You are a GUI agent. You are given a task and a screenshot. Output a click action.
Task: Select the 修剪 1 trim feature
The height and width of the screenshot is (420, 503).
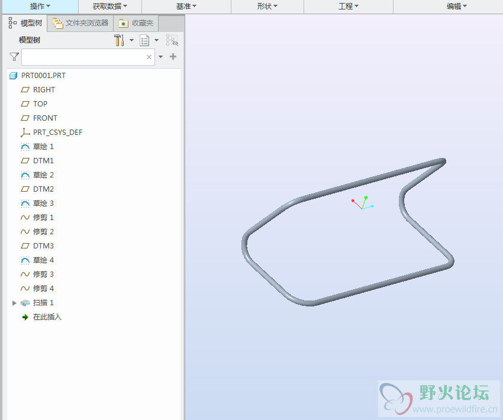43,217
